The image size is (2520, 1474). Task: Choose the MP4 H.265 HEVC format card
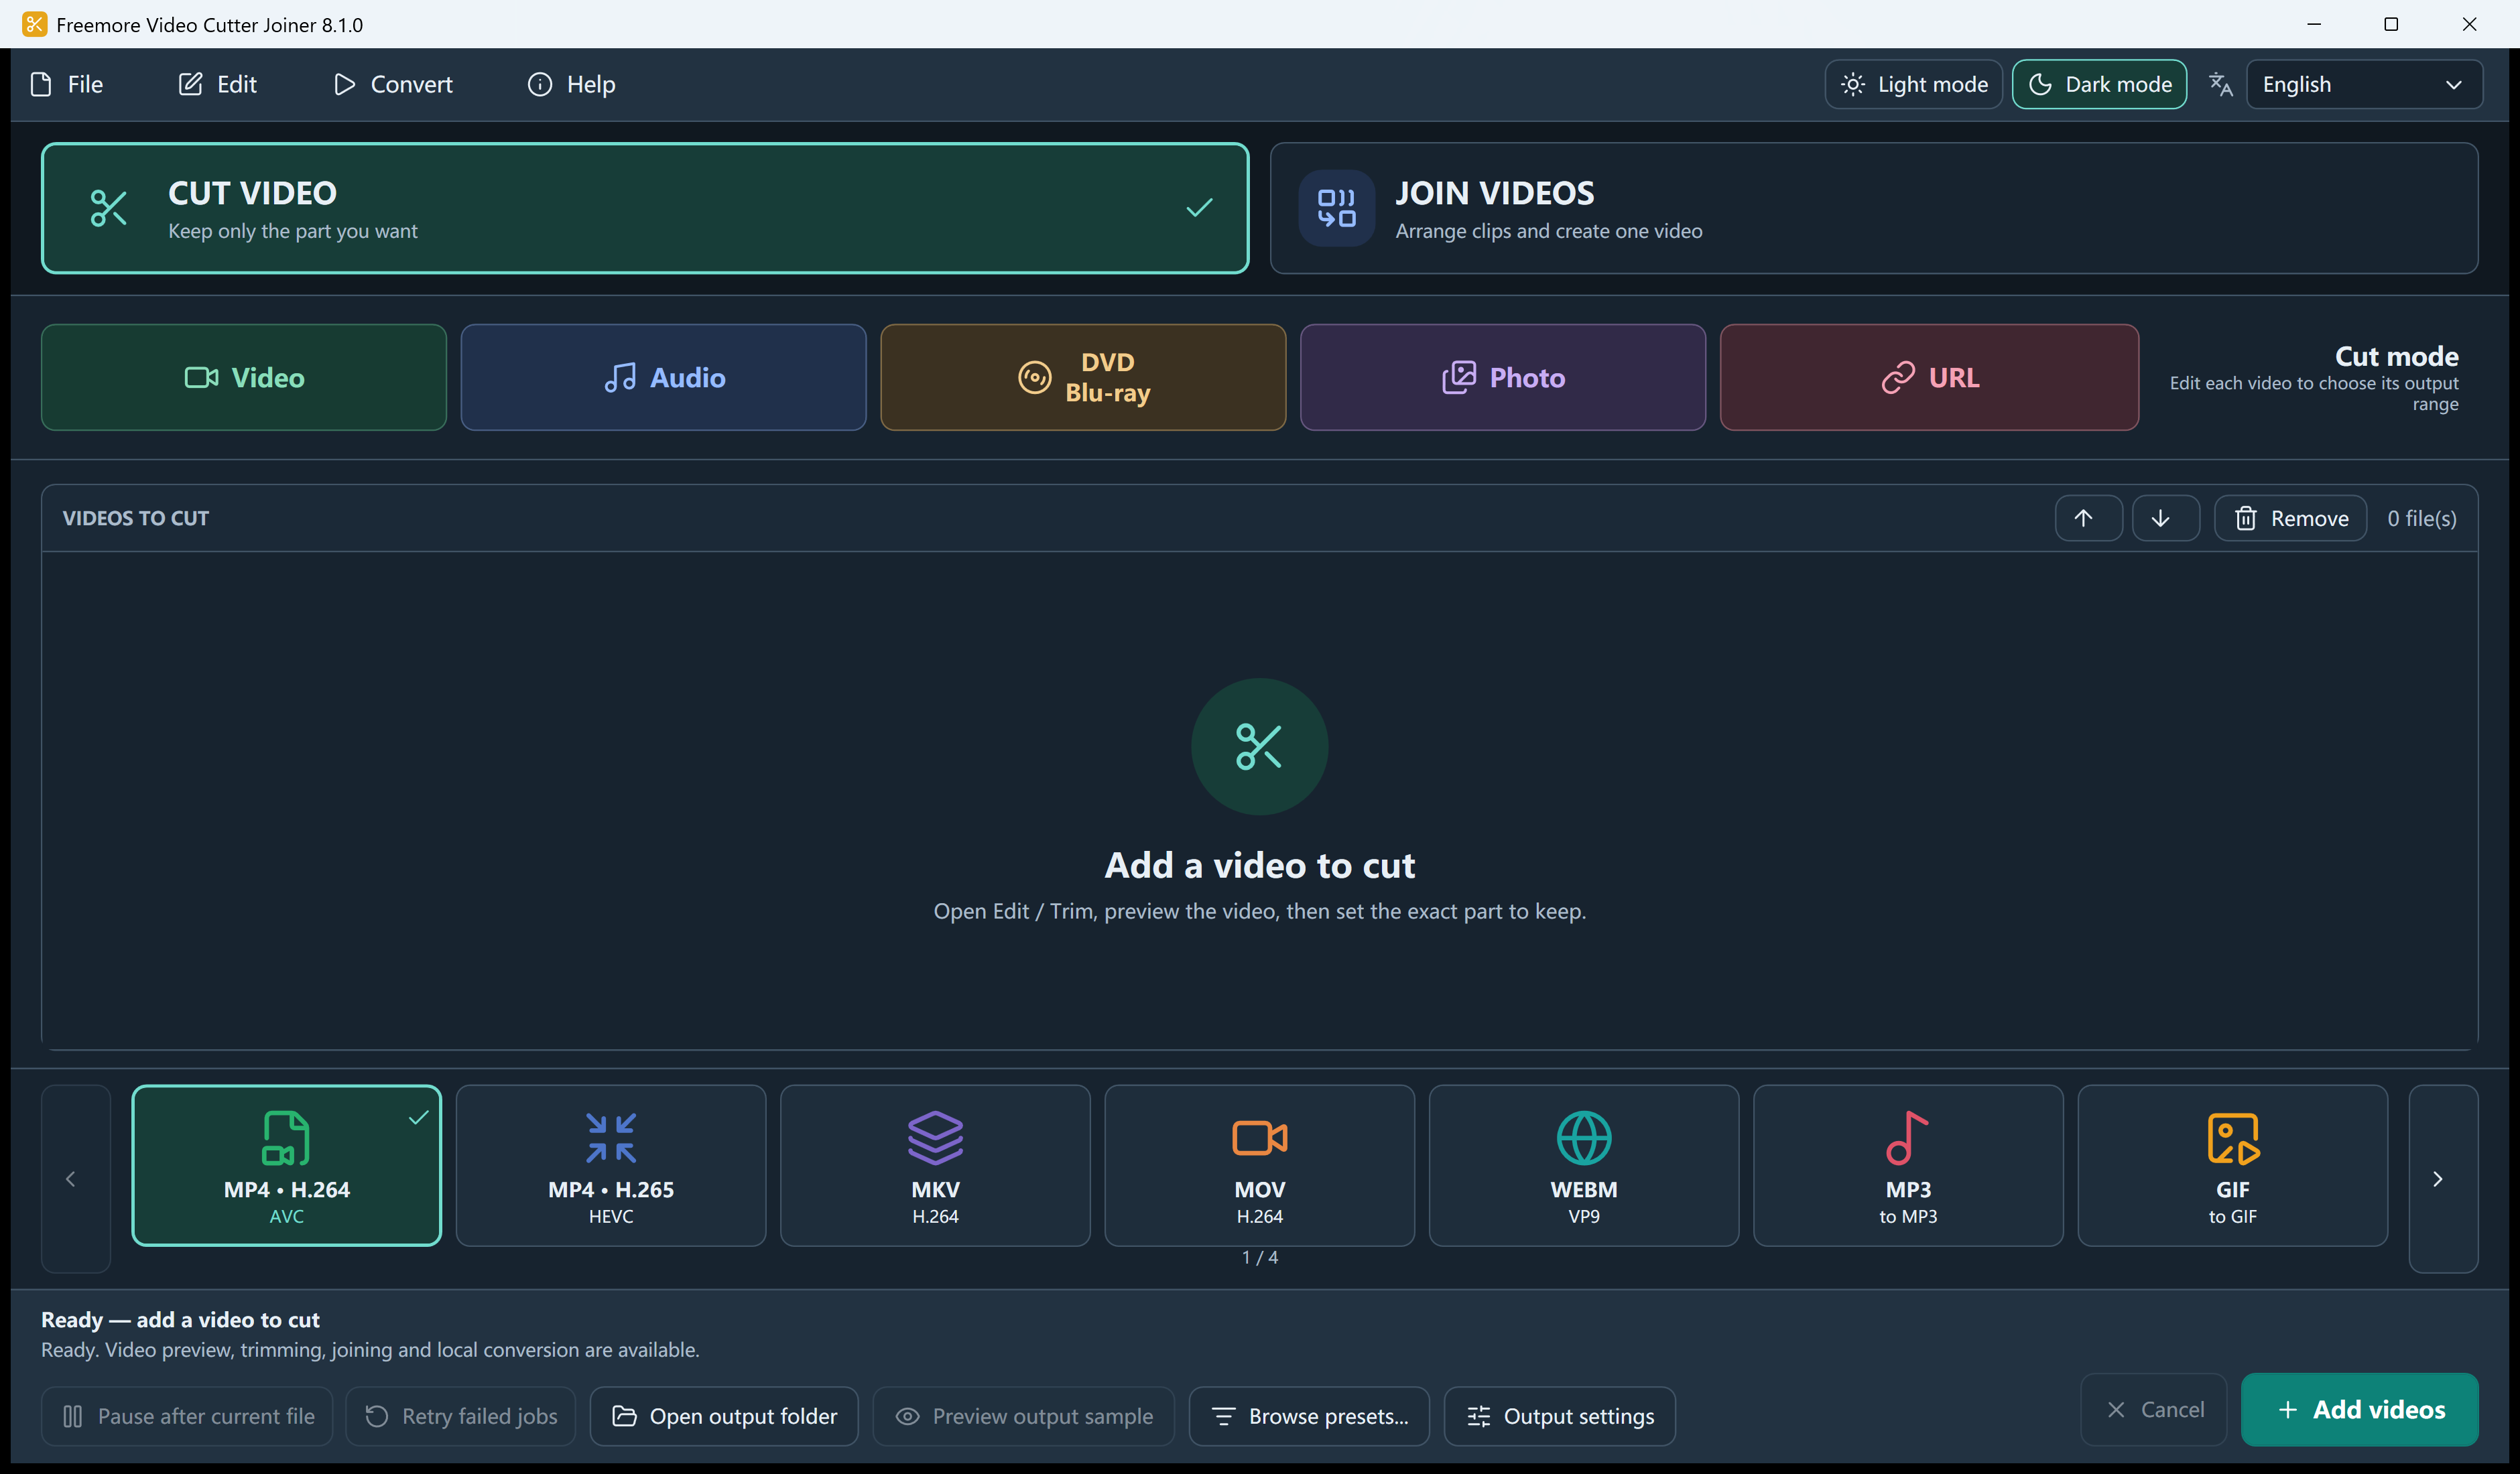611,1165
